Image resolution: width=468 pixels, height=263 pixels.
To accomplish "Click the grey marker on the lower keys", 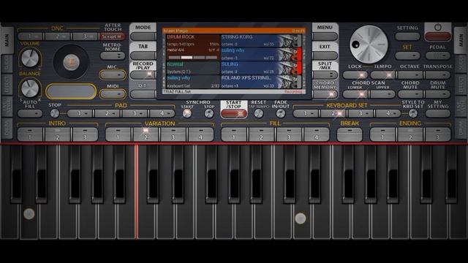I will click(29, 214).
